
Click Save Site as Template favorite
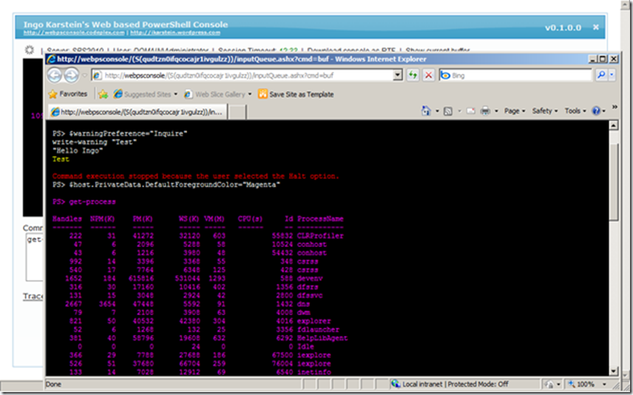tap(296, 94)
